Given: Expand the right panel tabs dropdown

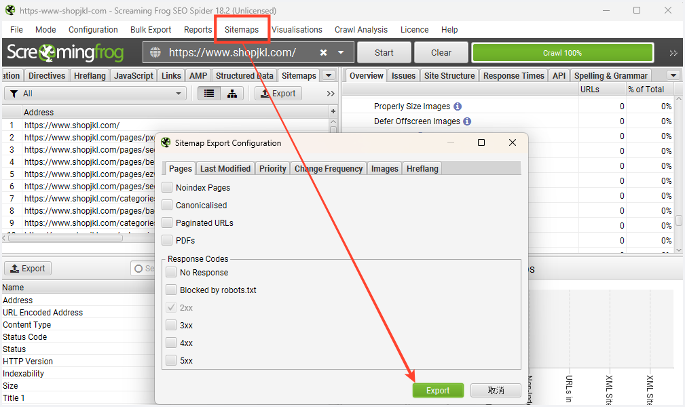Looking at the screenshot, I should 673,75.
